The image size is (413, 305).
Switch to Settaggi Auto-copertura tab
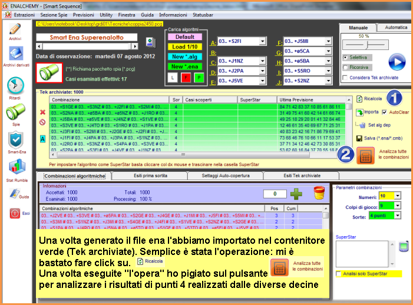coord(226,175)
